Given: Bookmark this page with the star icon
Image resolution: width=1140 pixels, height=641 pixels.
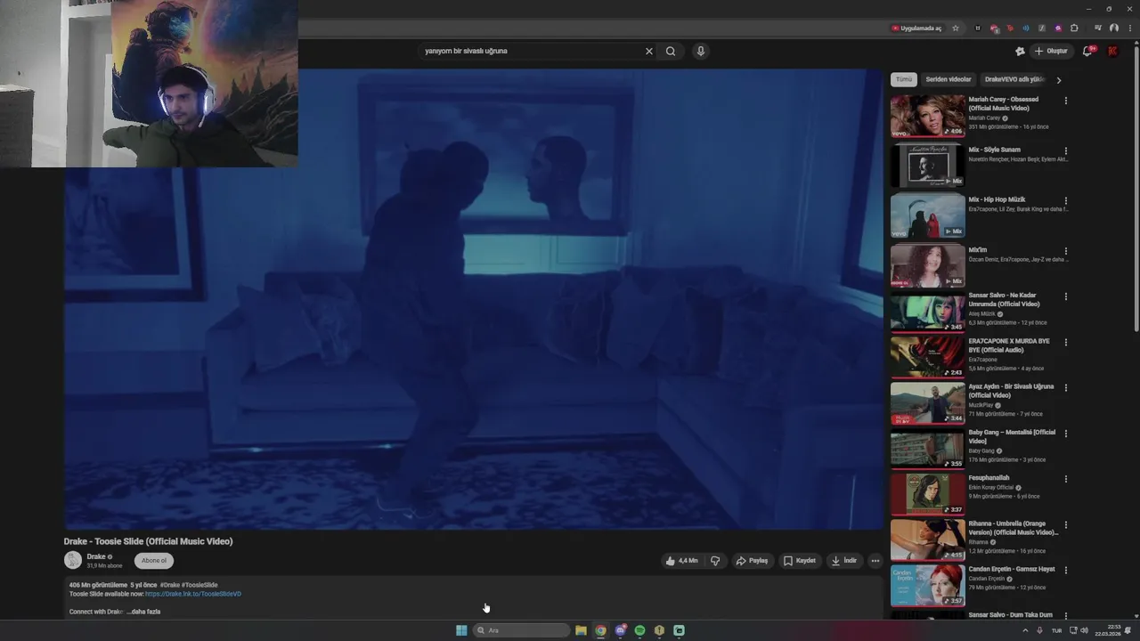Looking at the screenshot, I should tap(956, 28).
